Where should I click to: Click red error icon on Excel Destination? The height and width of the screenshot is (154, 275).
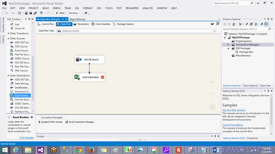pyautogui.click(x=102, y=77)
